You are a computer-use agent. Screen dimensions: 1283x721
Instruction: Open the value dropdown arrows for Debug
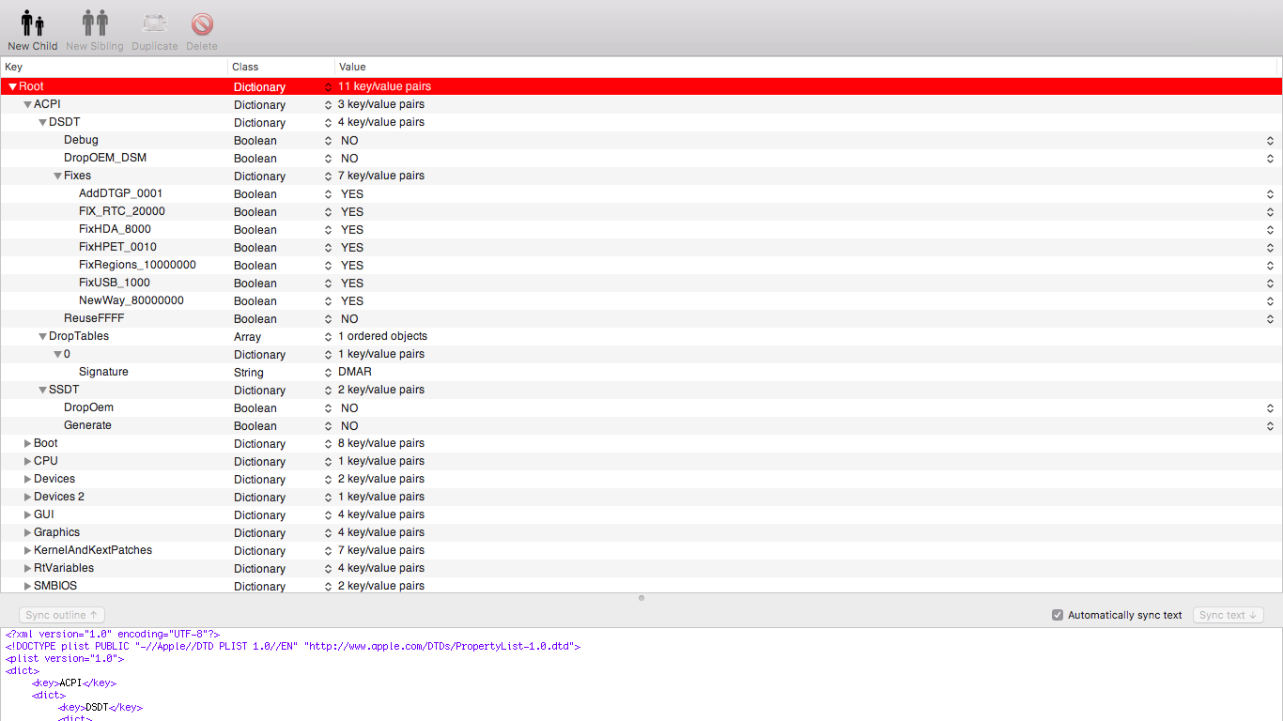click(1270, 141)
